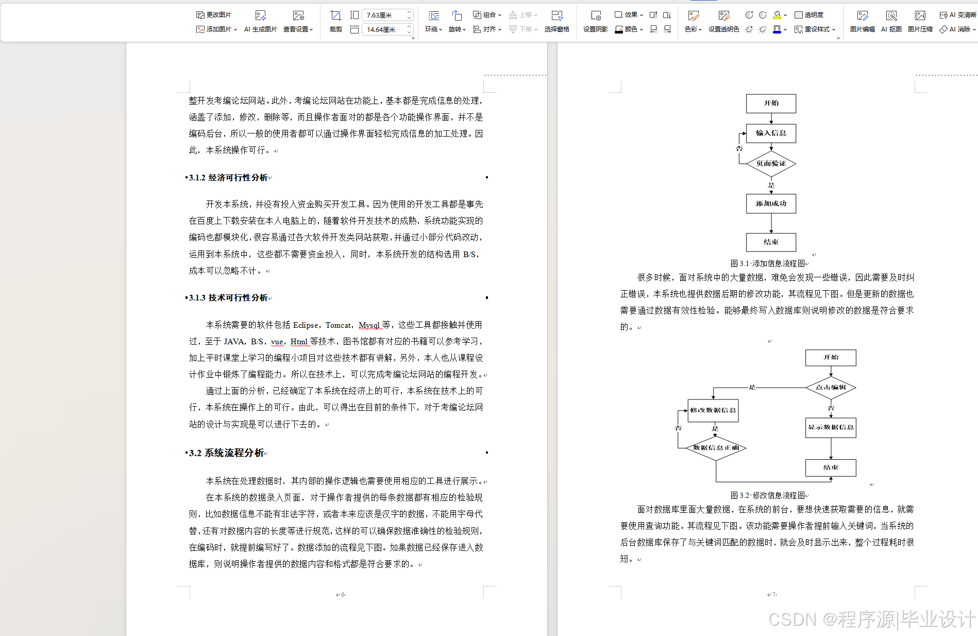Click the 更改图片 (change picture) button
The image size is (978, 636).
(214, 15)
